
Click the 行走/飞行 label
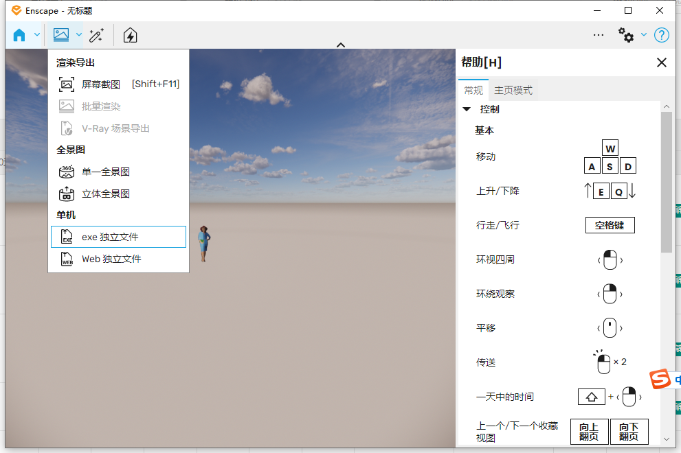click(498, 225)
